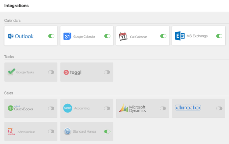Screen dimensions: 229x144
Task: Click the Integrations page title
Action: coord(16,6)
